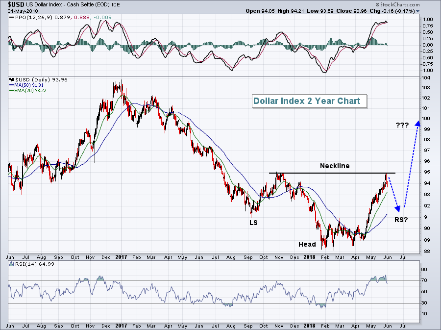Select 'US Dollar Index - Cash Settle (EOD) ICE' title

point(73,5)
